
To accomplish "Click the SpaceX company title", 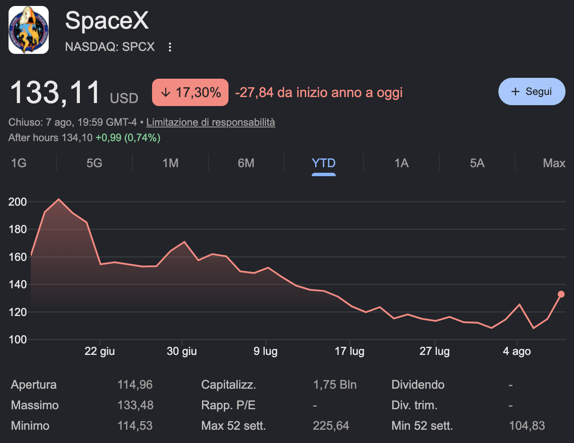I will (x=107, y=20).
